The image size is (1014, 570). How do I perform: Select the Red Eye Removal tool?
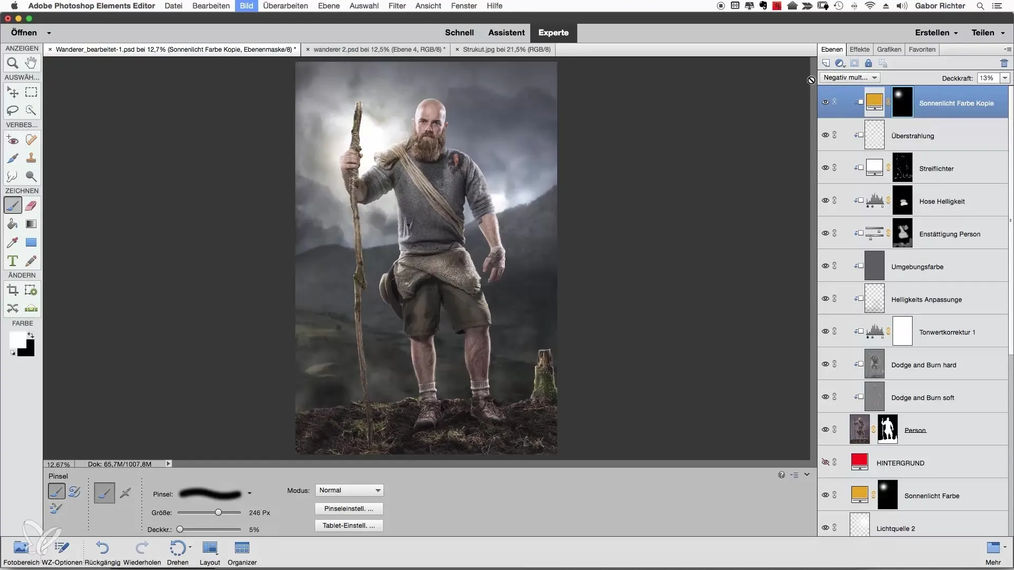tap(13, 140)
